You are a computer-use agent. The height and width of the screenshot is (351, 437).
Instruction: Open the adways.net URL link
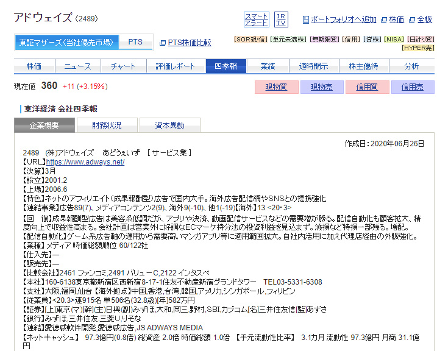(85, 162)
